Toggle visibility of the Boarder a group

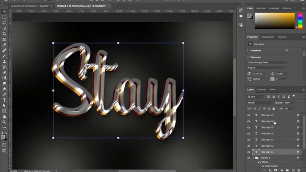point(249,158)
